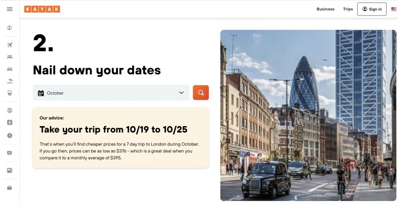Open the Flights airplane icon in sidebar
Viewport: 398px width, 207px height.
(9, 45)
